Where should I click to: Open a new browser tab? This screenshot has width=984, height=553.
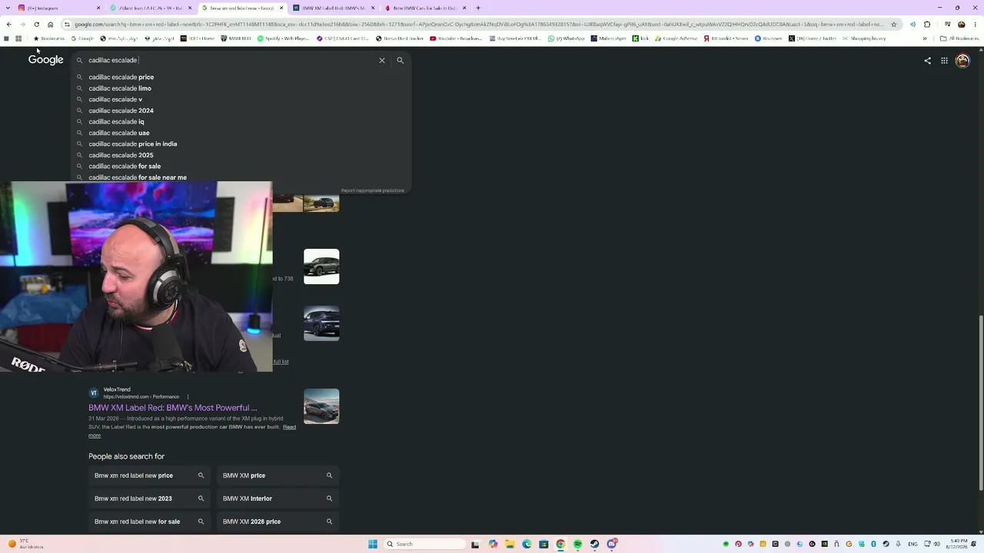click(478, 8)
